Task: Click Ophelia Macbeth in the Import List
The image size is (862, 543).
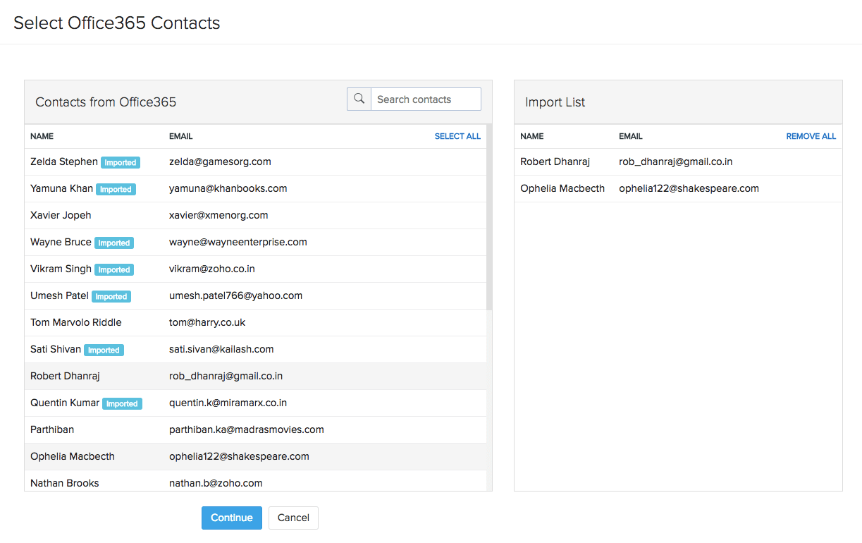Action: point(562,188)
